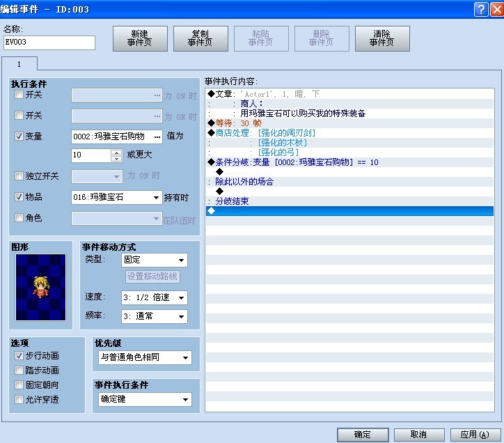Decrease the variable value stepper down arrow
Screen dimensions: 504x443
coord(116,158)
